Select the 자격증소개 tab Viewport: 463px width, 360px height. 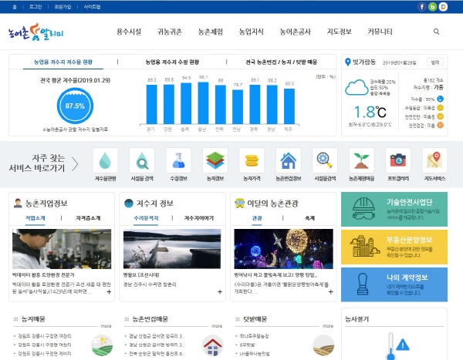tap(89, 218)
